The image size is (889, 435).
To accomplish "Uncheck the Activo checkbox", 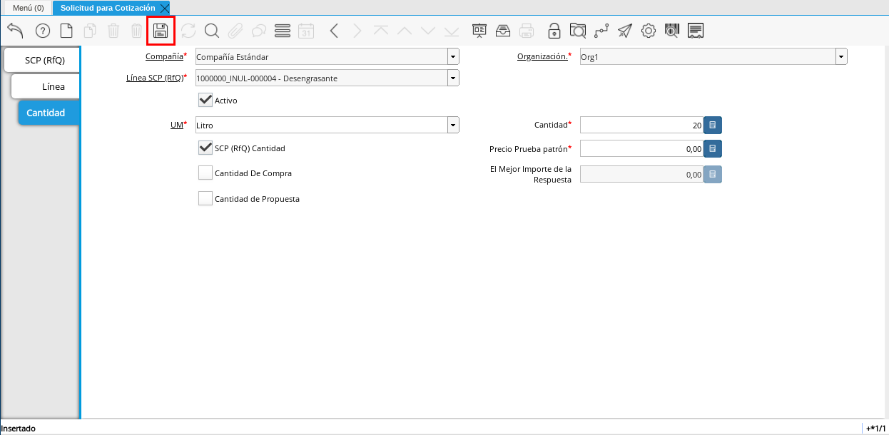I will click(205, 101).
